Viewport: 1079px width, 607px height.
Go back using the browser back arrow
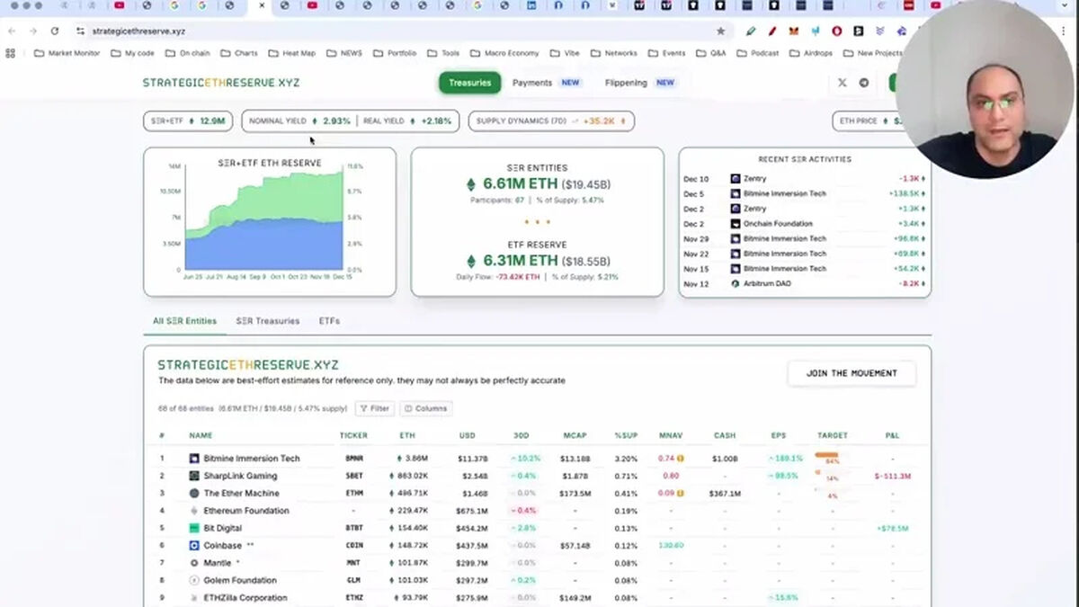tap(12, 31)
